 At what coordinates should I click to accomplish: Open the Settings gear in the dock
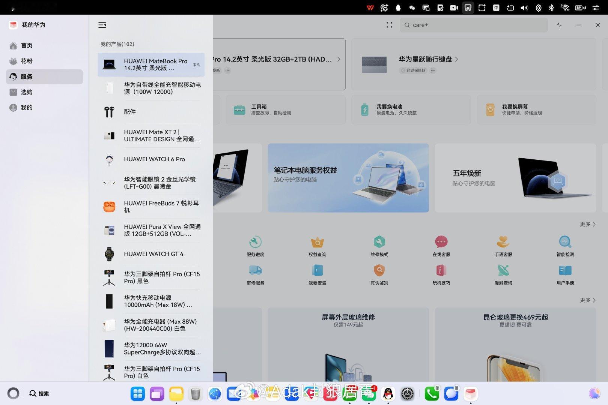(x=408, y=394)
